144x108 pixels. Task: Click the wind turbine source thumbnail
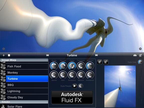(x=120, y=86)
